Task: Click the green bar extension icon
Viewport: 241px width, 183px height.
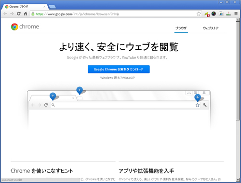Action: tap(228, 14)
